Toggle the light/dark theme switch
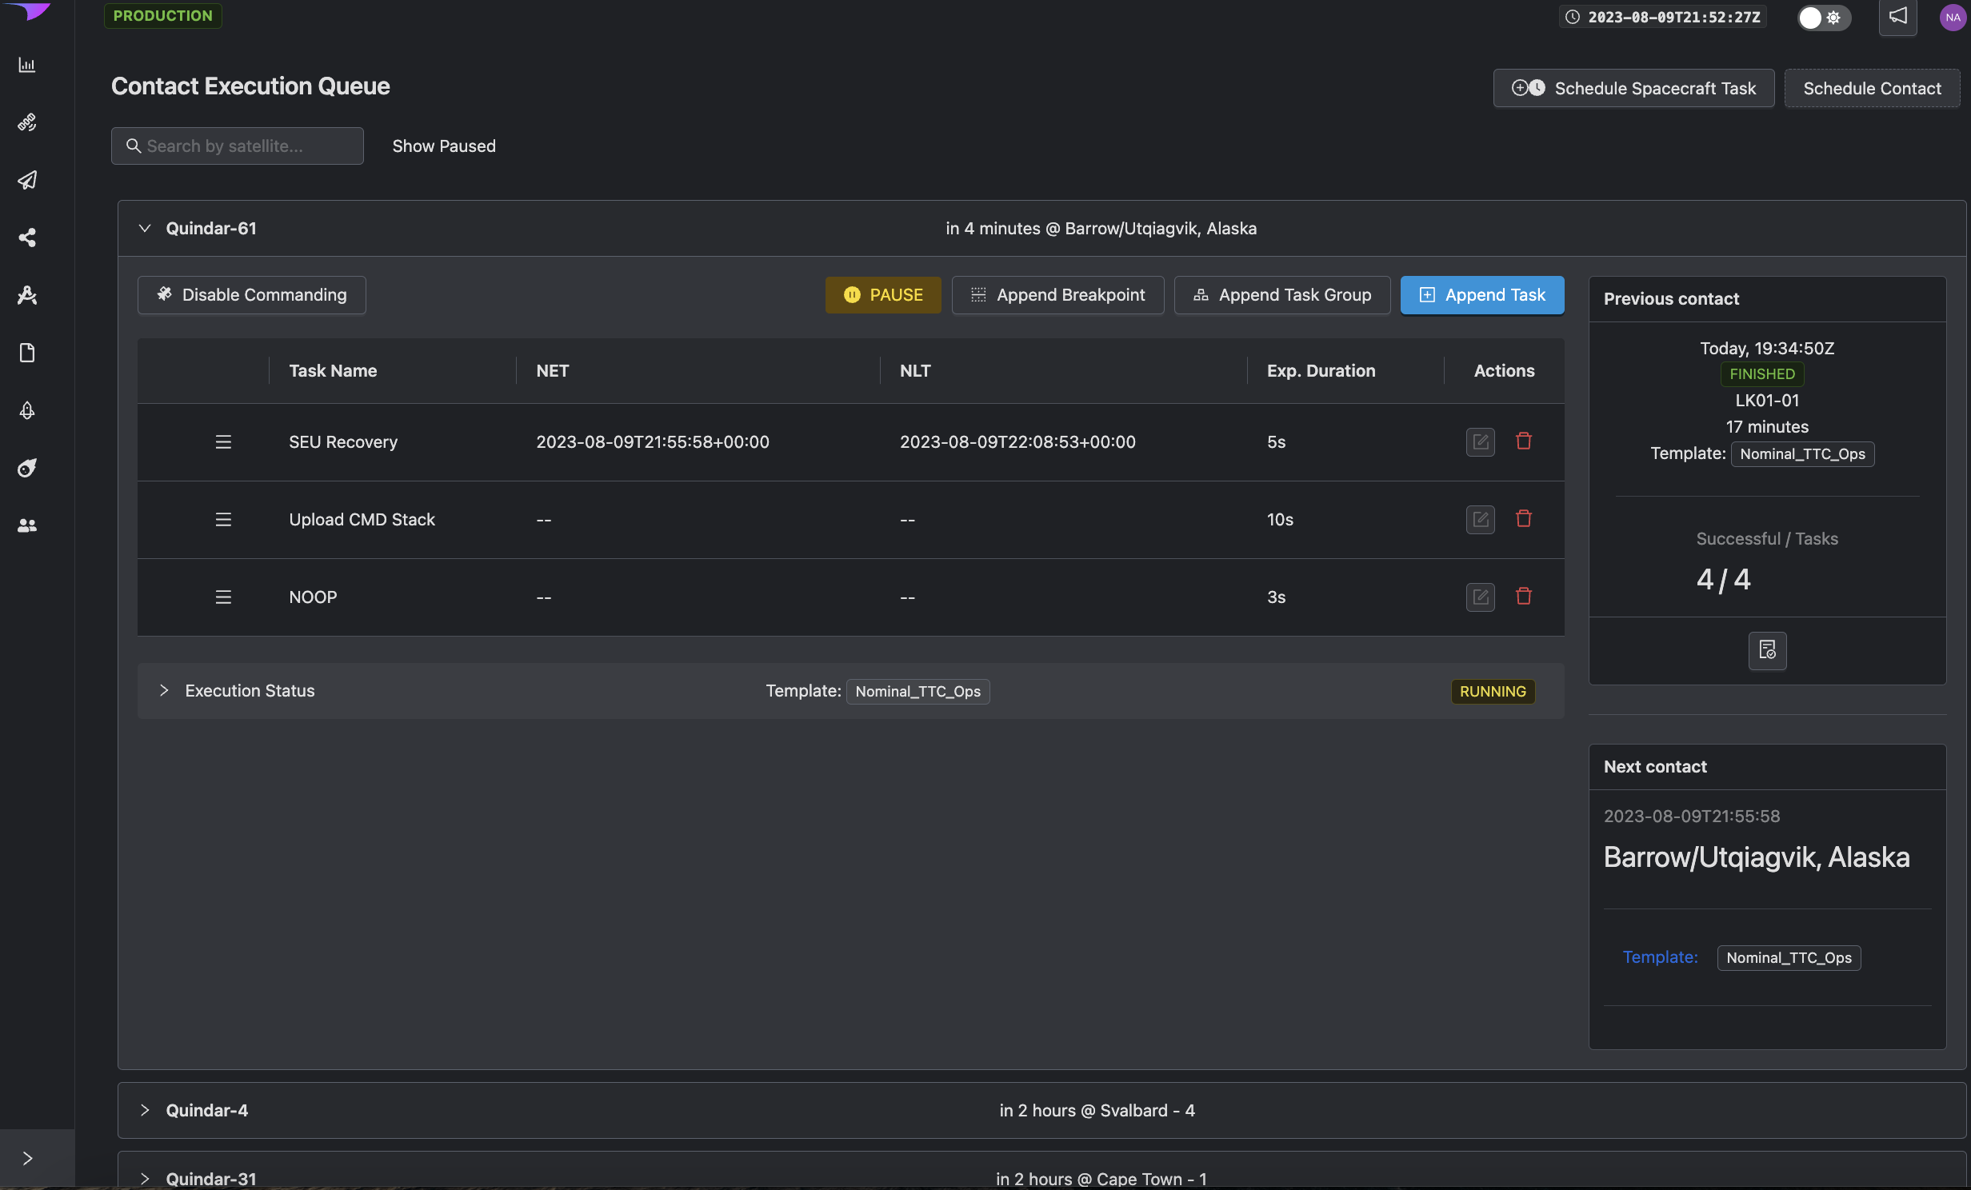1971x1190 pixels. 1823,17
